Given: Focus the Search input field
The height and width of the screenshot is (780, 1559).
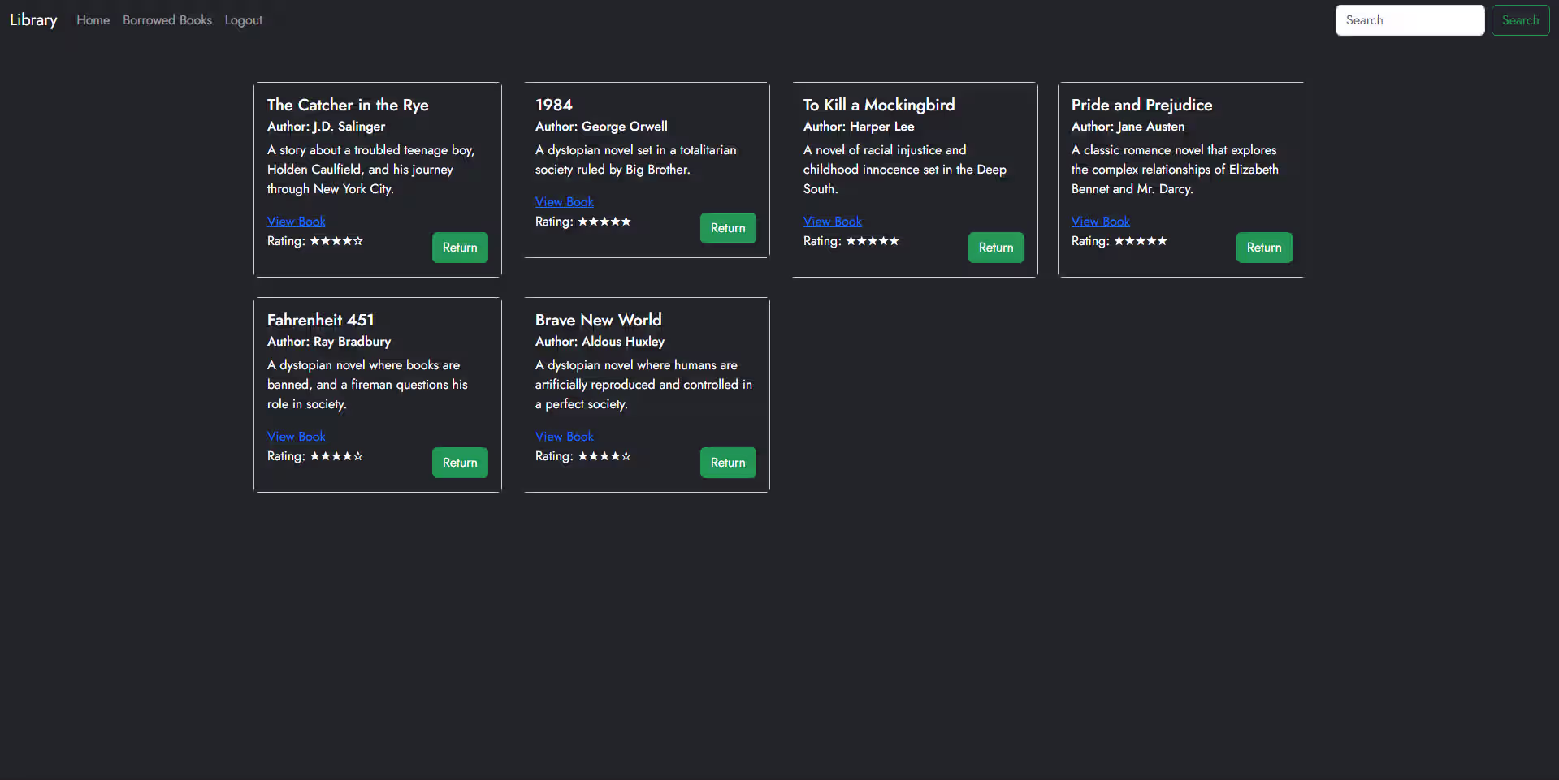Looking at the screenshot, I should tap(1409, 20).
